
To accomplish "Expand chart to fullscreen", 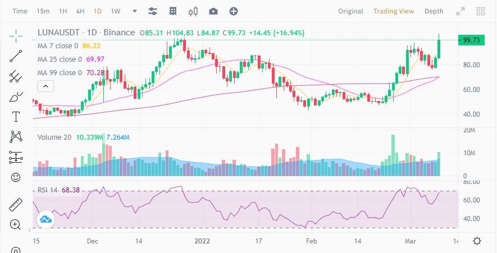I will point(460,11).
